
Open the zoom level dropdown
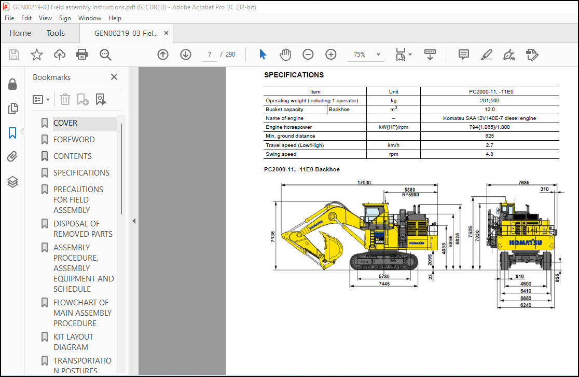point(378,55)
